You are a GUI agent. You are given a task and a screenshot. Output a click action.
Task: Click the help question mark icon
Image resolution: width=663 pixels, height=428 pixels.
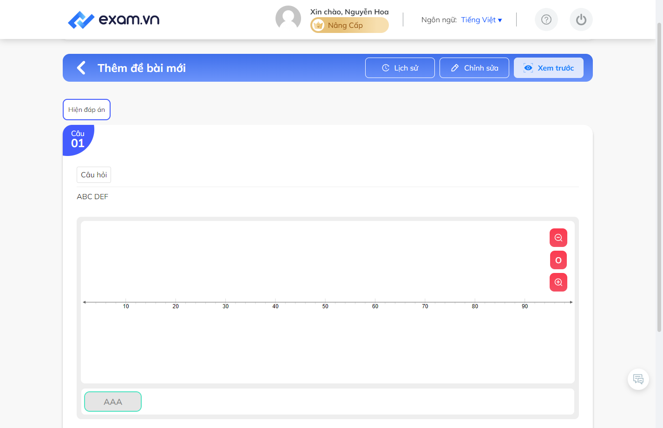coord(546,19)
